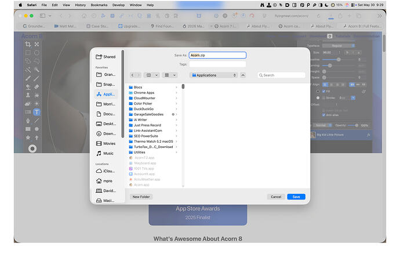Open Shared in the save dialog sidebar
The image size is (400, 261).
click(106, 57)
